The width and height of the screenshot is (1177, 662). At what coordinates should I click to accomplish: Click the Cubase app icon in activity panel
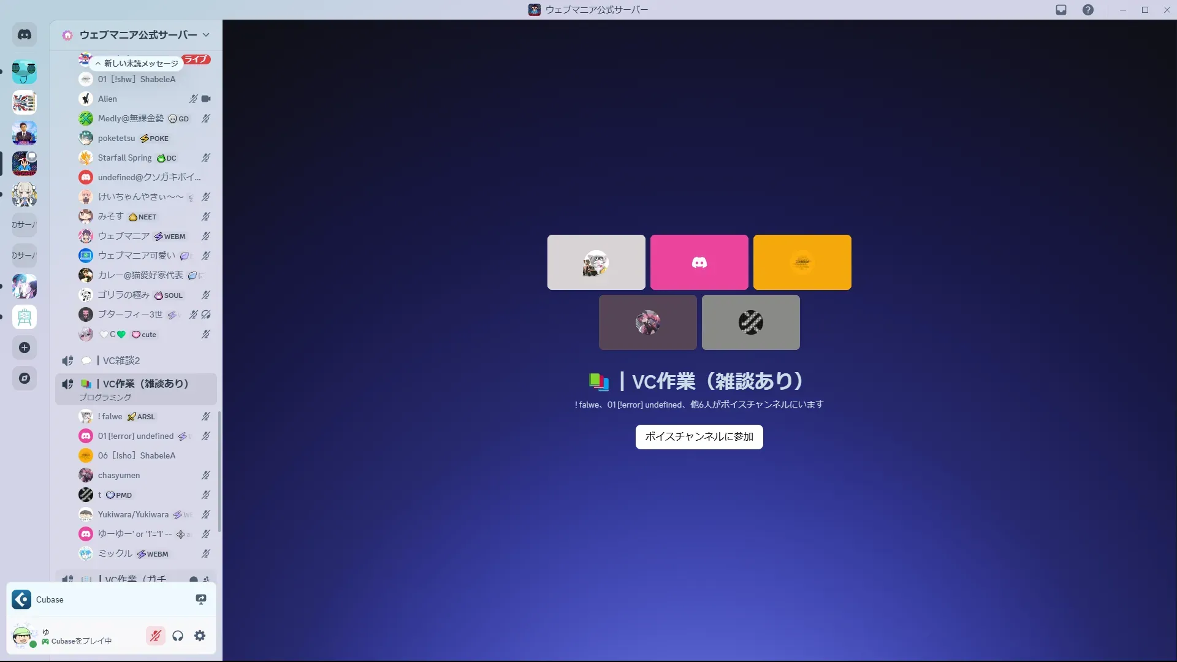pyautogui.click(x=21, y=599)
